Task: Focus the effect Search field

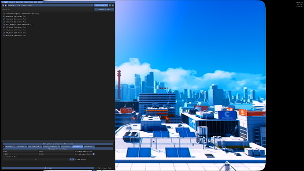Action: (x=48, y=10)
